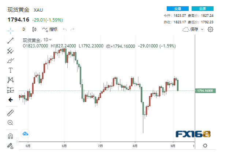Open the XABCD pattern tools

pos(10,80)
